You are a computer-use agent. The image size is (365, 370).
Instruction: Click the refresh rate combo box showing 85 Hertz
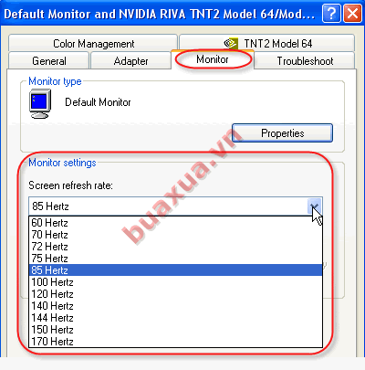(x=175, y=206)
